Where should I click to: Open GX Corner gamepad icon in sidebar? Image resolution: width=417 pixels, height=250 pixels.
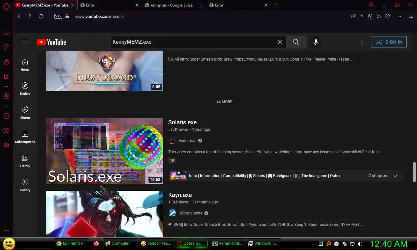tap(6, 33)
